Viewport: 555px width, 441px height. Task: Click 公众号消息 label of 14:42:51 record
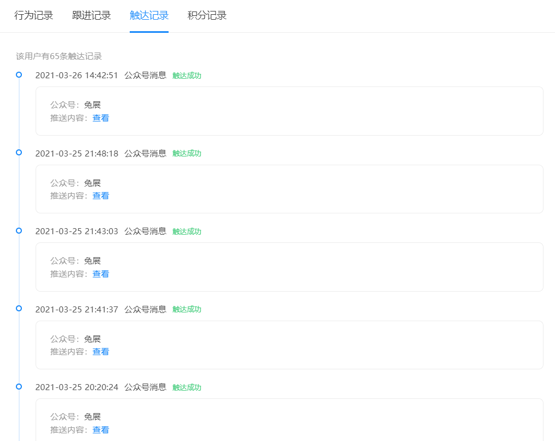145,76
